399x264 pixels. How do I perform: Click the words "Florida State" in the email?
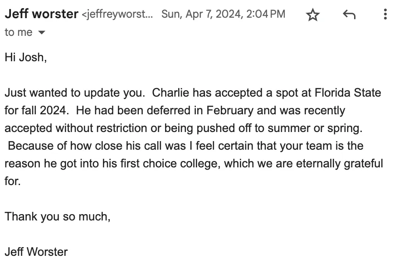(348, 93)
